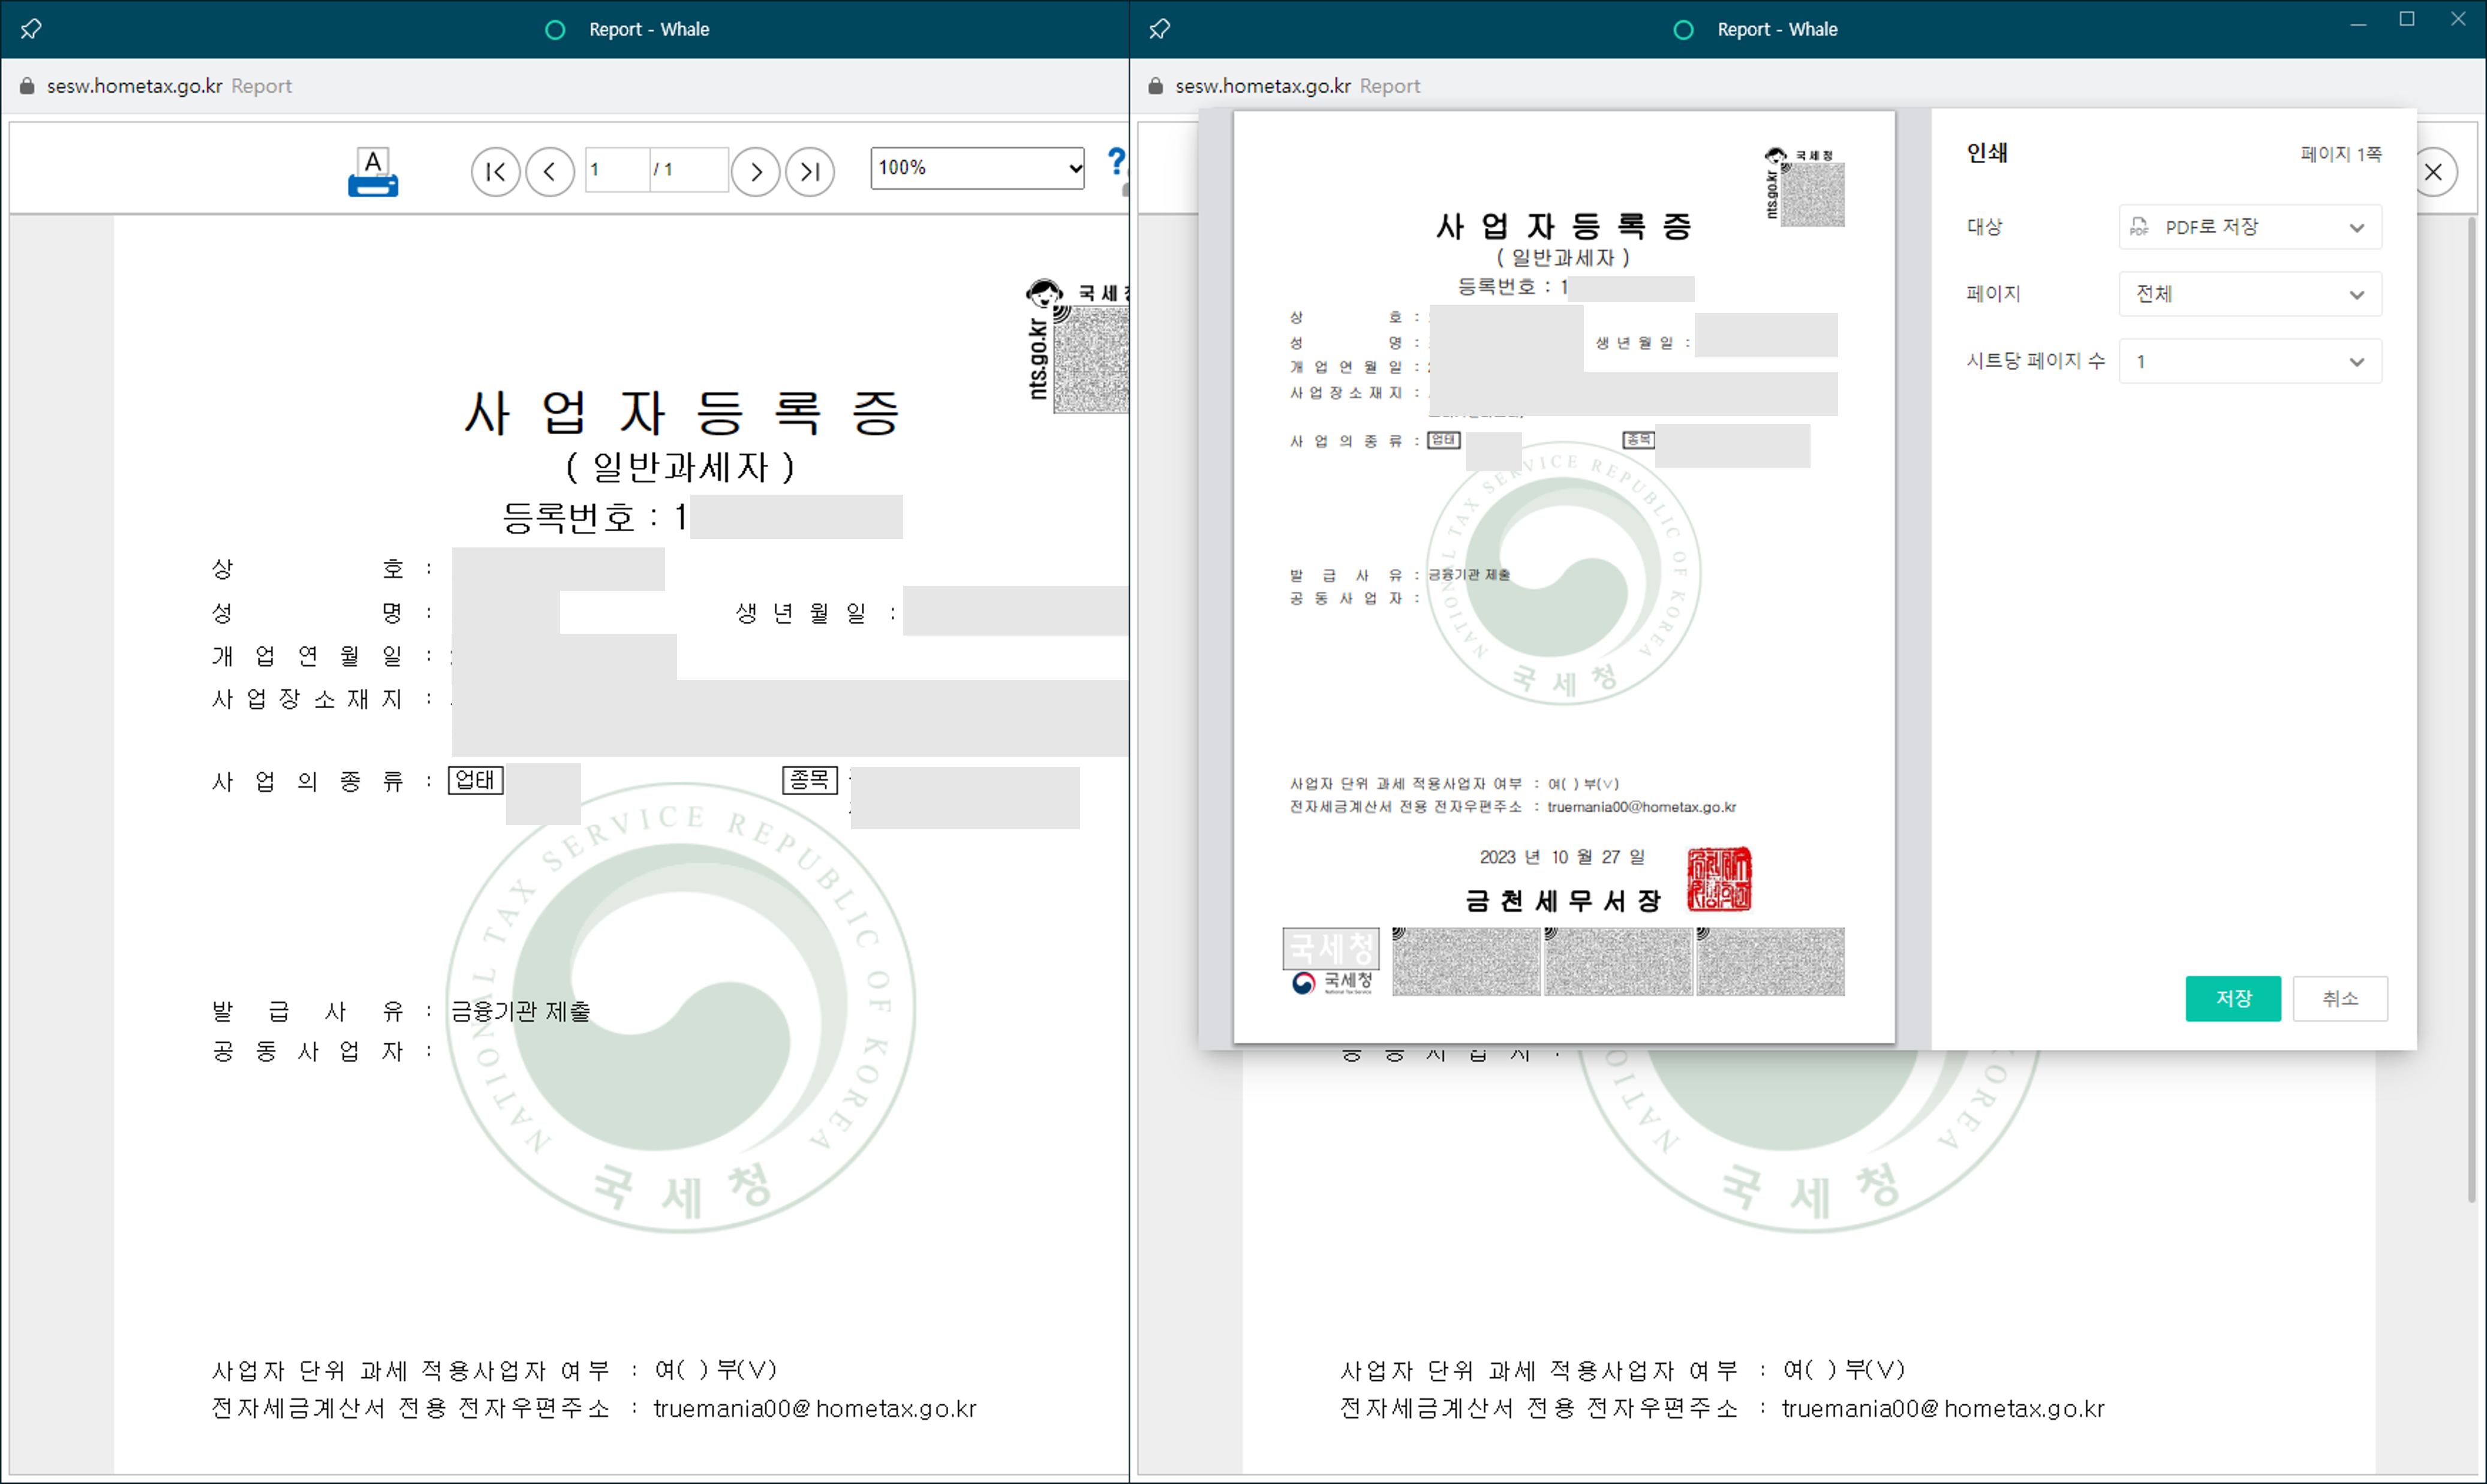Open the 페이지 전체 dropdown
The image size is (2487, 1484).
point(2250,294)
